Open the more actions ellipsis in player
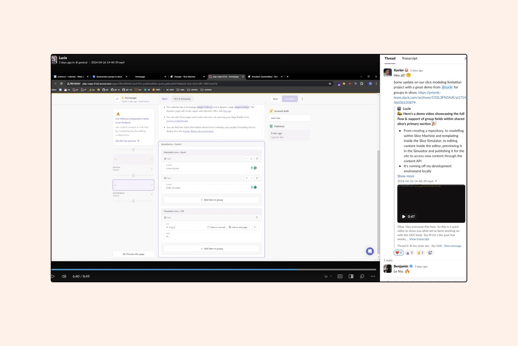The width and height of the screenshot is (518, 346). (373, 276)
